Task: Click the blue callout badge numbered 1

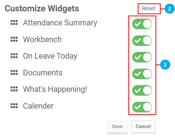Action: 165,64
